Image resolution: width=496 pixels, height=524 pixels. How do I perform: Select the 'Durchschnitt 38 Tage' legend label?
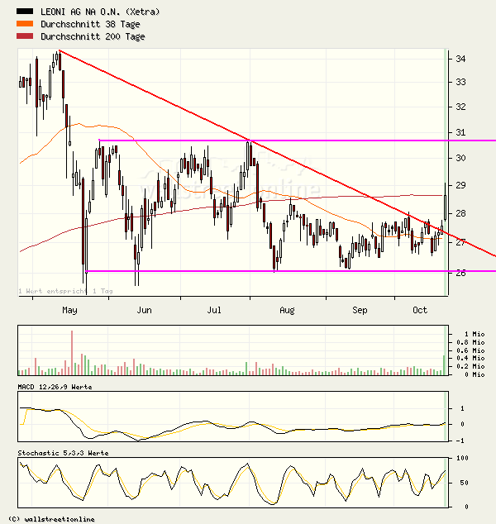90,24
